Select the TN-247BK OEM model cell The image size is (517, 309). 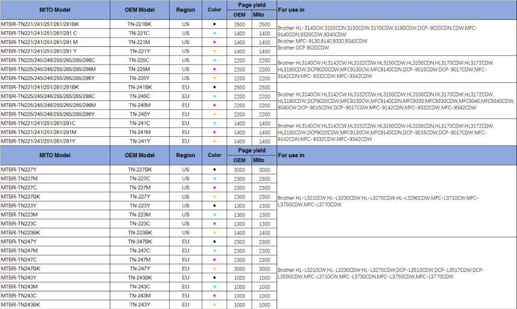[139, 242]
